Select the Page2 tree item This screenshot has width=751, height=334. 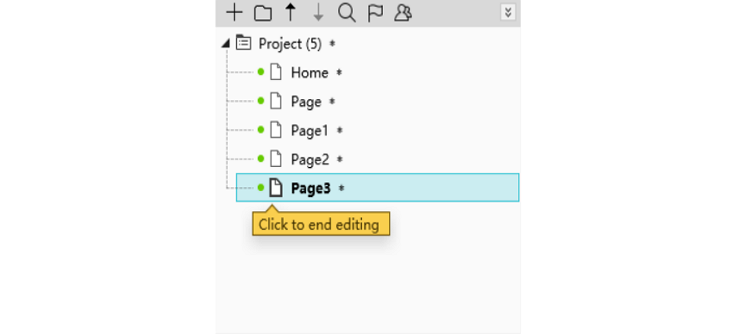pos(310,159)
